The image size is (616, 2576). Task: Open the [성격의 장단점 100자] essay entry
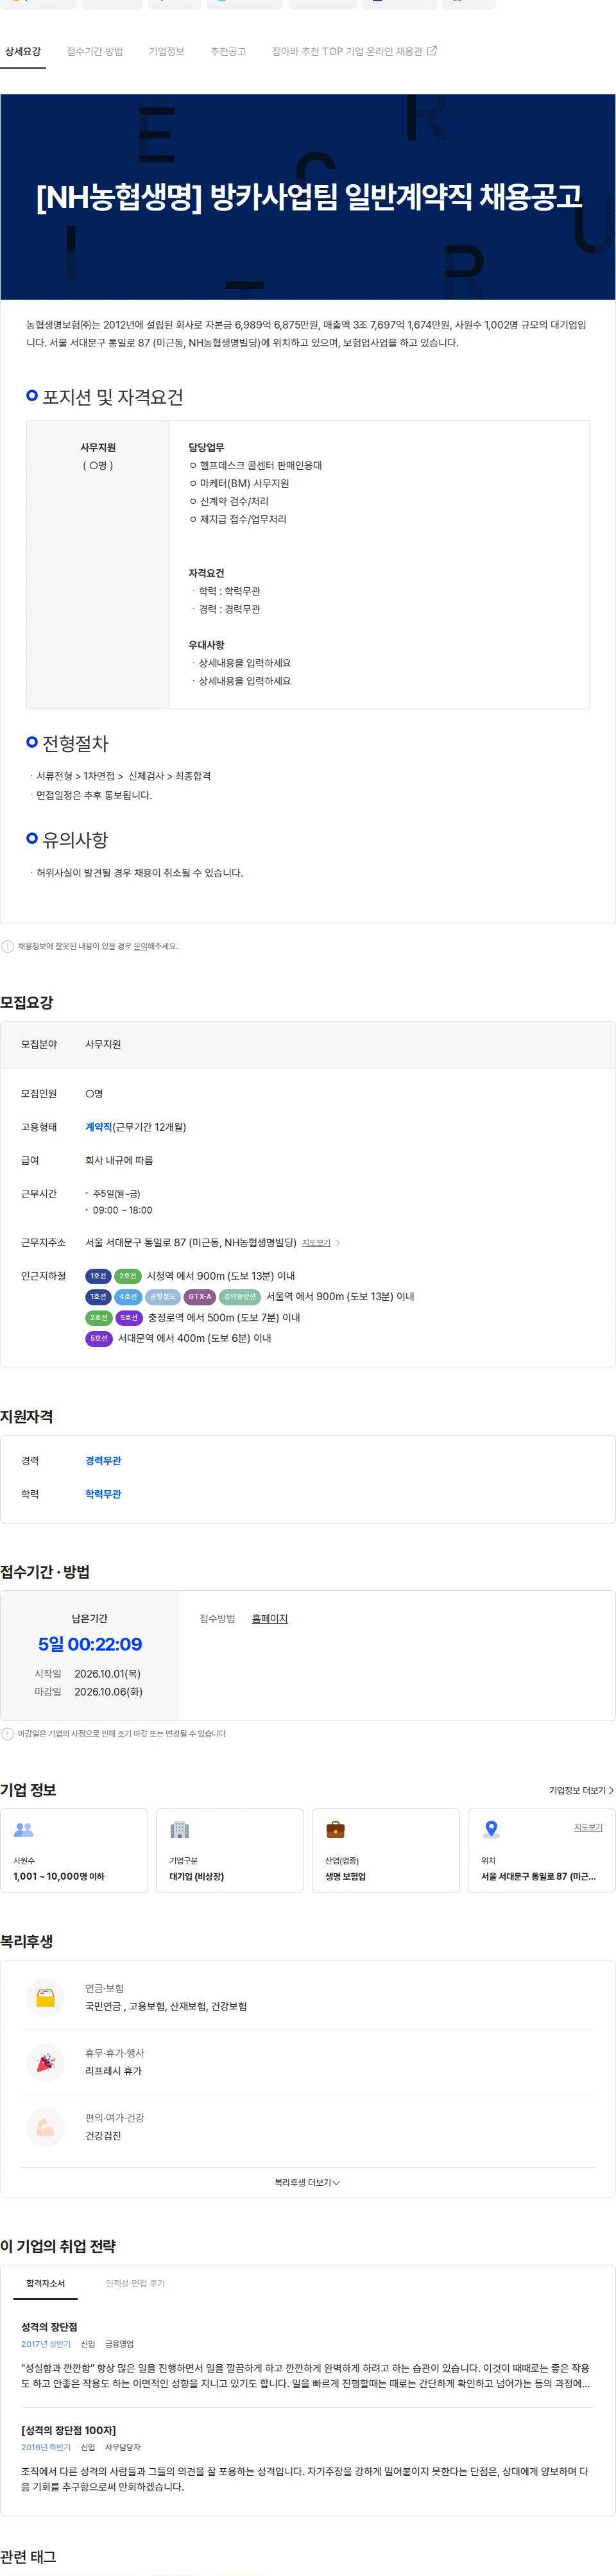click(307, 2459)
